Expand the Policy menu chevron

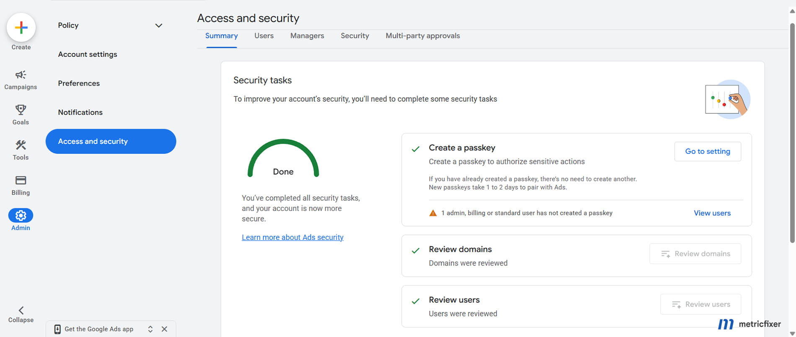click(x=159, y=26)
